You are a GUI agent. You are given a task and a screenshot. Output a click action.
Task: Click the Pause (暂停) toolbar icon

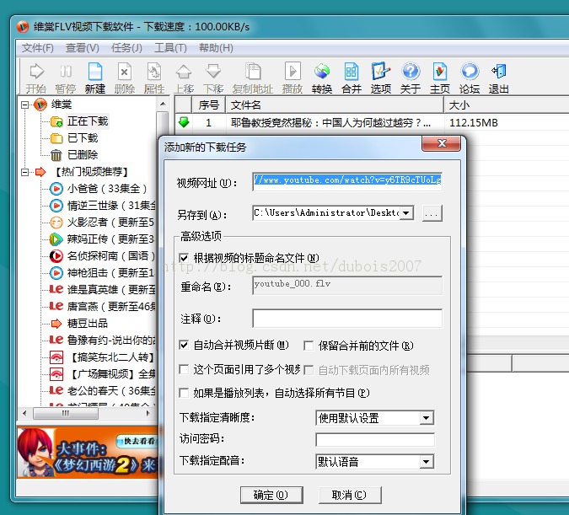tap(65, 78)
